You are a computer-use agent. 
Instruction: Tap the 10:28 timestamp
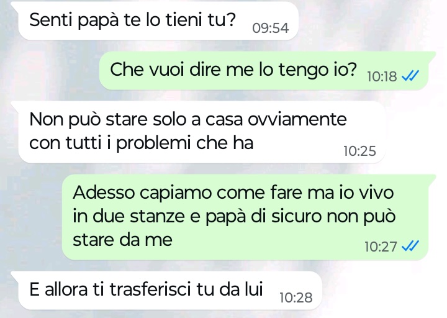(296, 298)
